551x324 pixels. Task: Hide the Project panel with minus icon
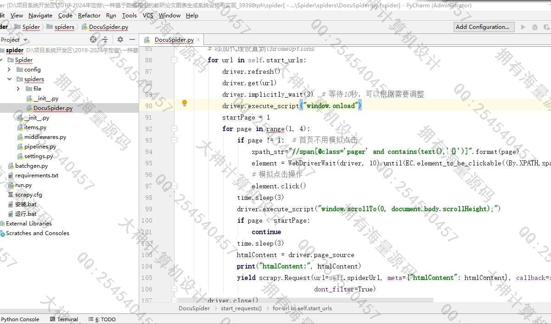click(x=132, y=39)
